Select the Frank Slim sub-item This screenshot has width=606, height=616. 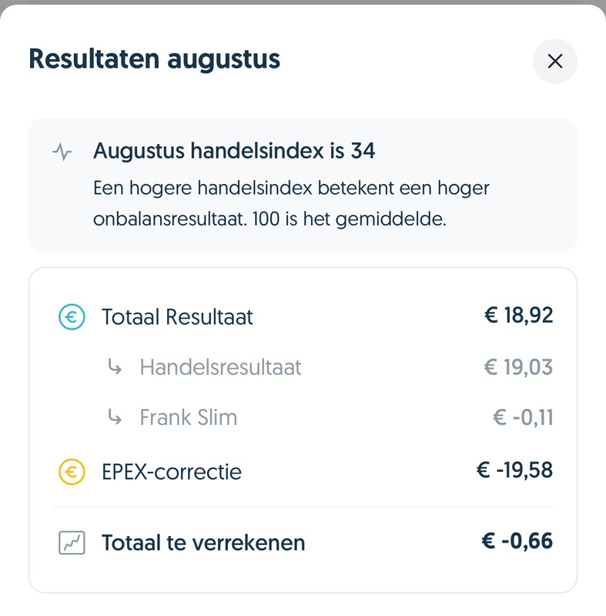tap(188, 418)
